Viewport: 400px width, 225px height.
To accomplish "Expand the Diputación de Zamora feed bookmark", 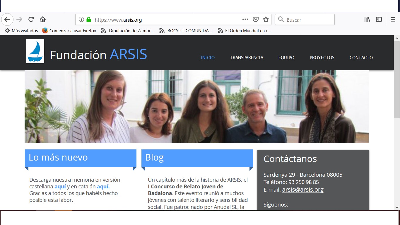I will point(127,30).
